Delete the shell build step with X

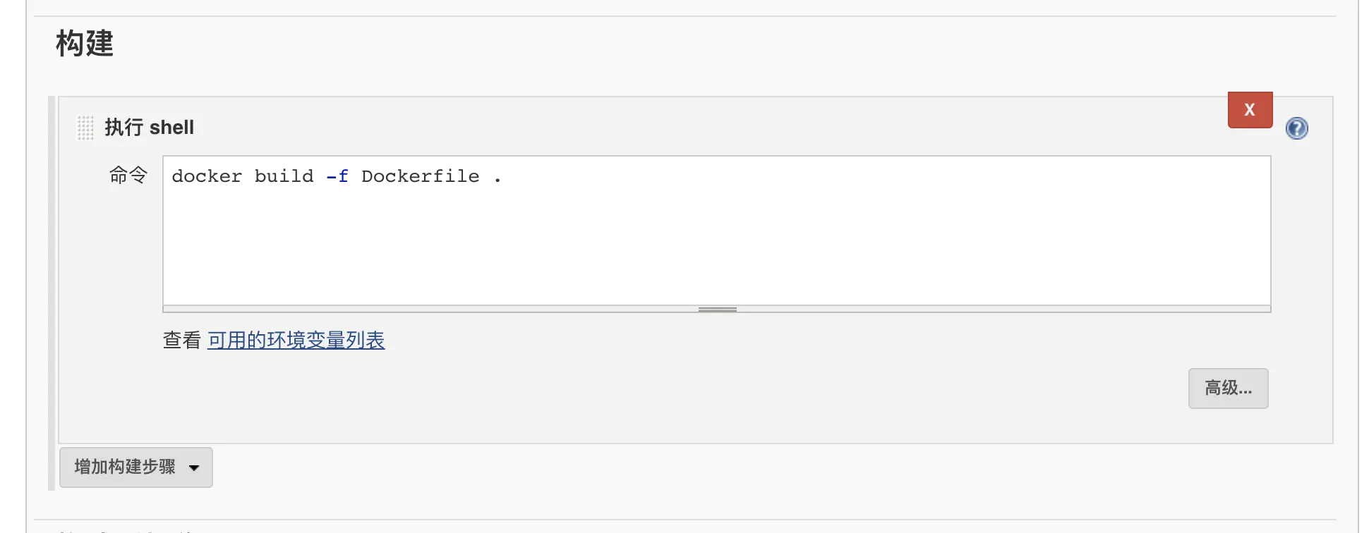(1250, 110)
